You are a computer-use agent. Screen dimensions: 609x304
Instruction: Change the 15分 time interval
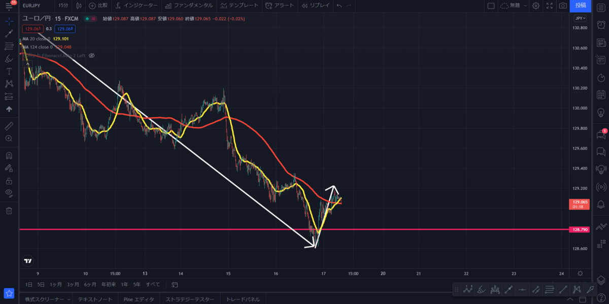[x=63, y=6]
